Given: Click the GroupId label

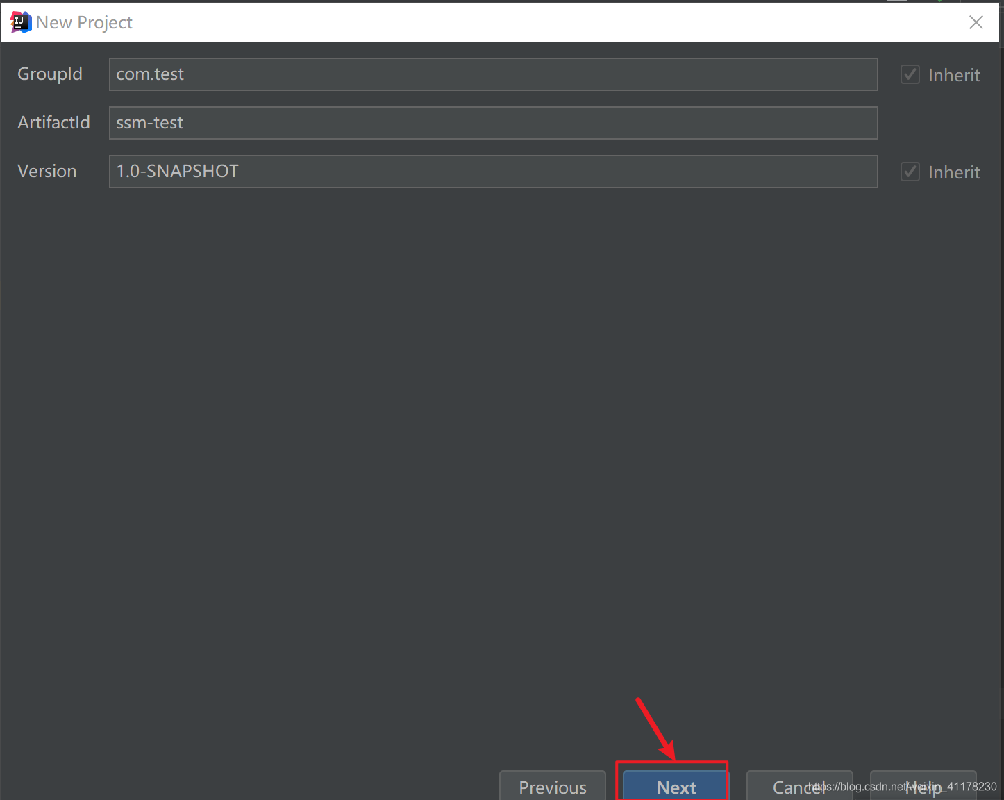Looking at the screenshot, I should (50, 74).
